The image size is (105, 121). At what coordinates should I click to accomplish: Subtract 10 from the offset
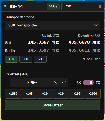tap(61, 94)
